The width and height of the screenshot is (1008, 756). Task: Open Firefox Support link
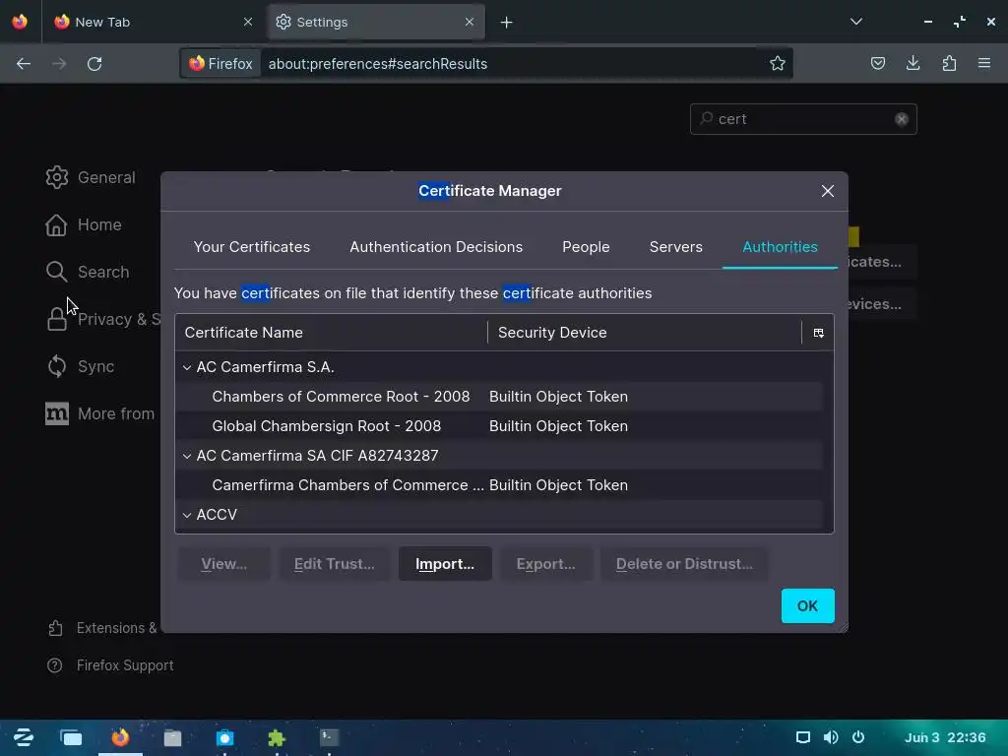point(110,665)
